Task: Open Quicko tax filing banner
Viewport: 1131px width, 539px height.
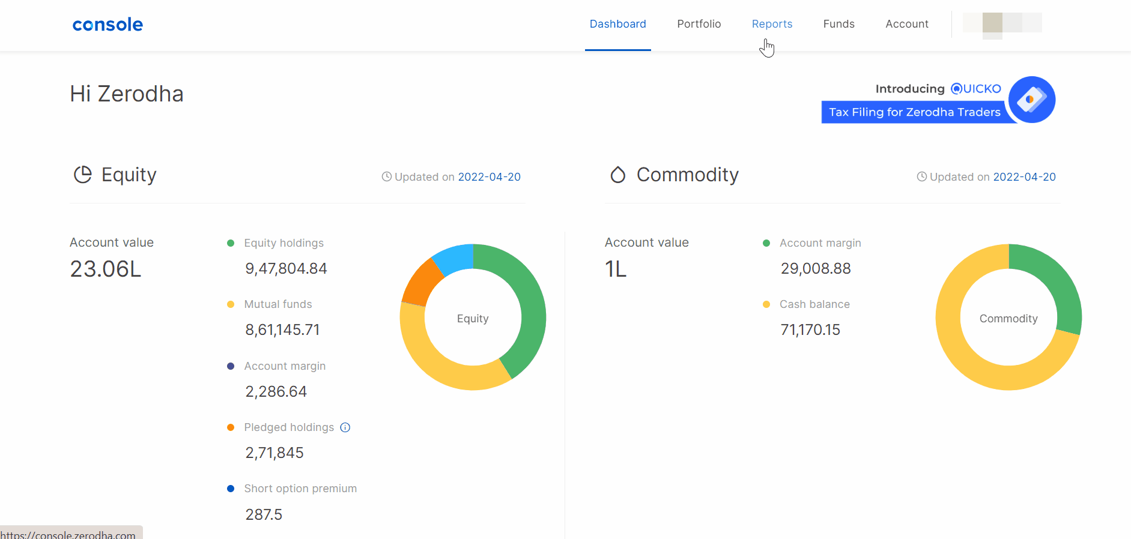Action: point(938,100)
